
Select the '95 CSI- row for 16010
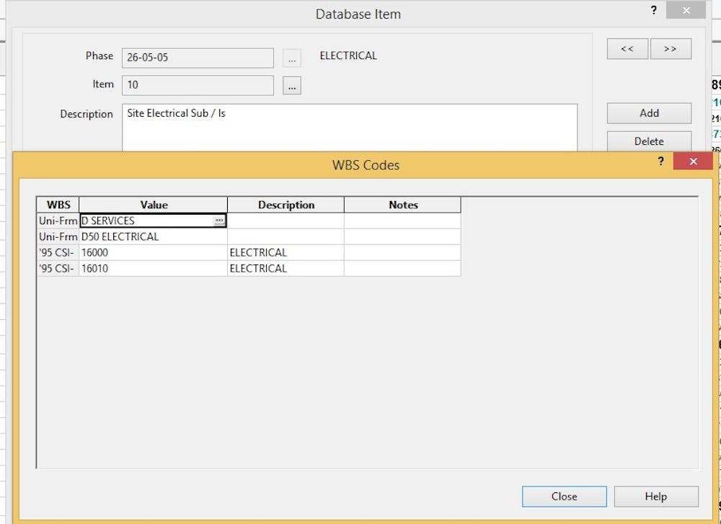[x=58, y=268]
